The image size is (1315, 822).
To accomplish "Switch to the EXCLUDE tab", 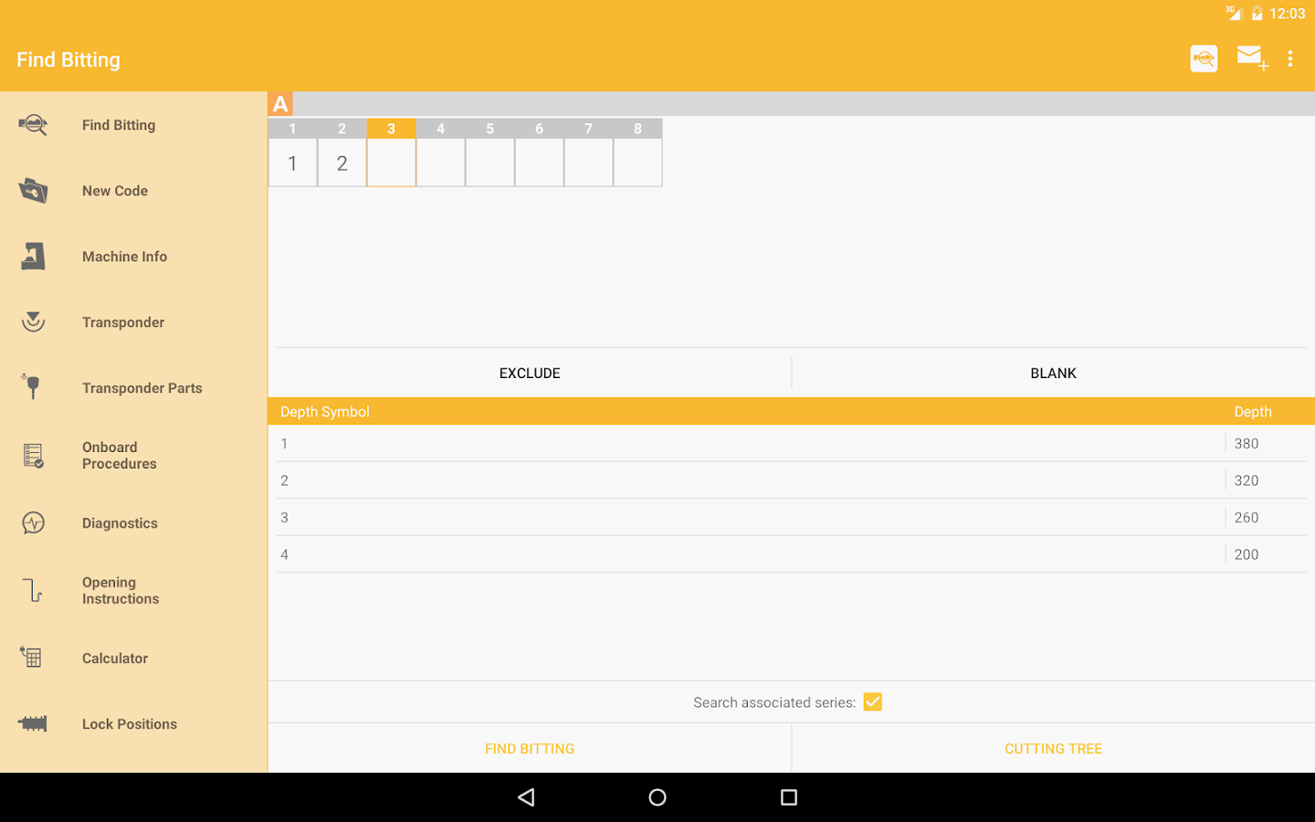I will (x=530, y=373).
